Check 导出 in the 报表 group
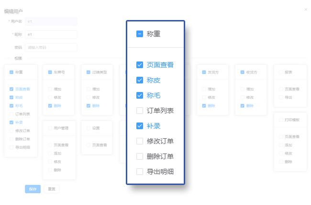 (281, 97)
